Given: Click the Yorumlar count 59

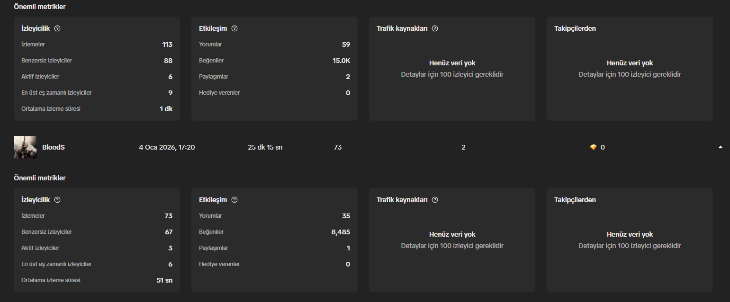Looking at the screenshot, I should pos(346,44).
